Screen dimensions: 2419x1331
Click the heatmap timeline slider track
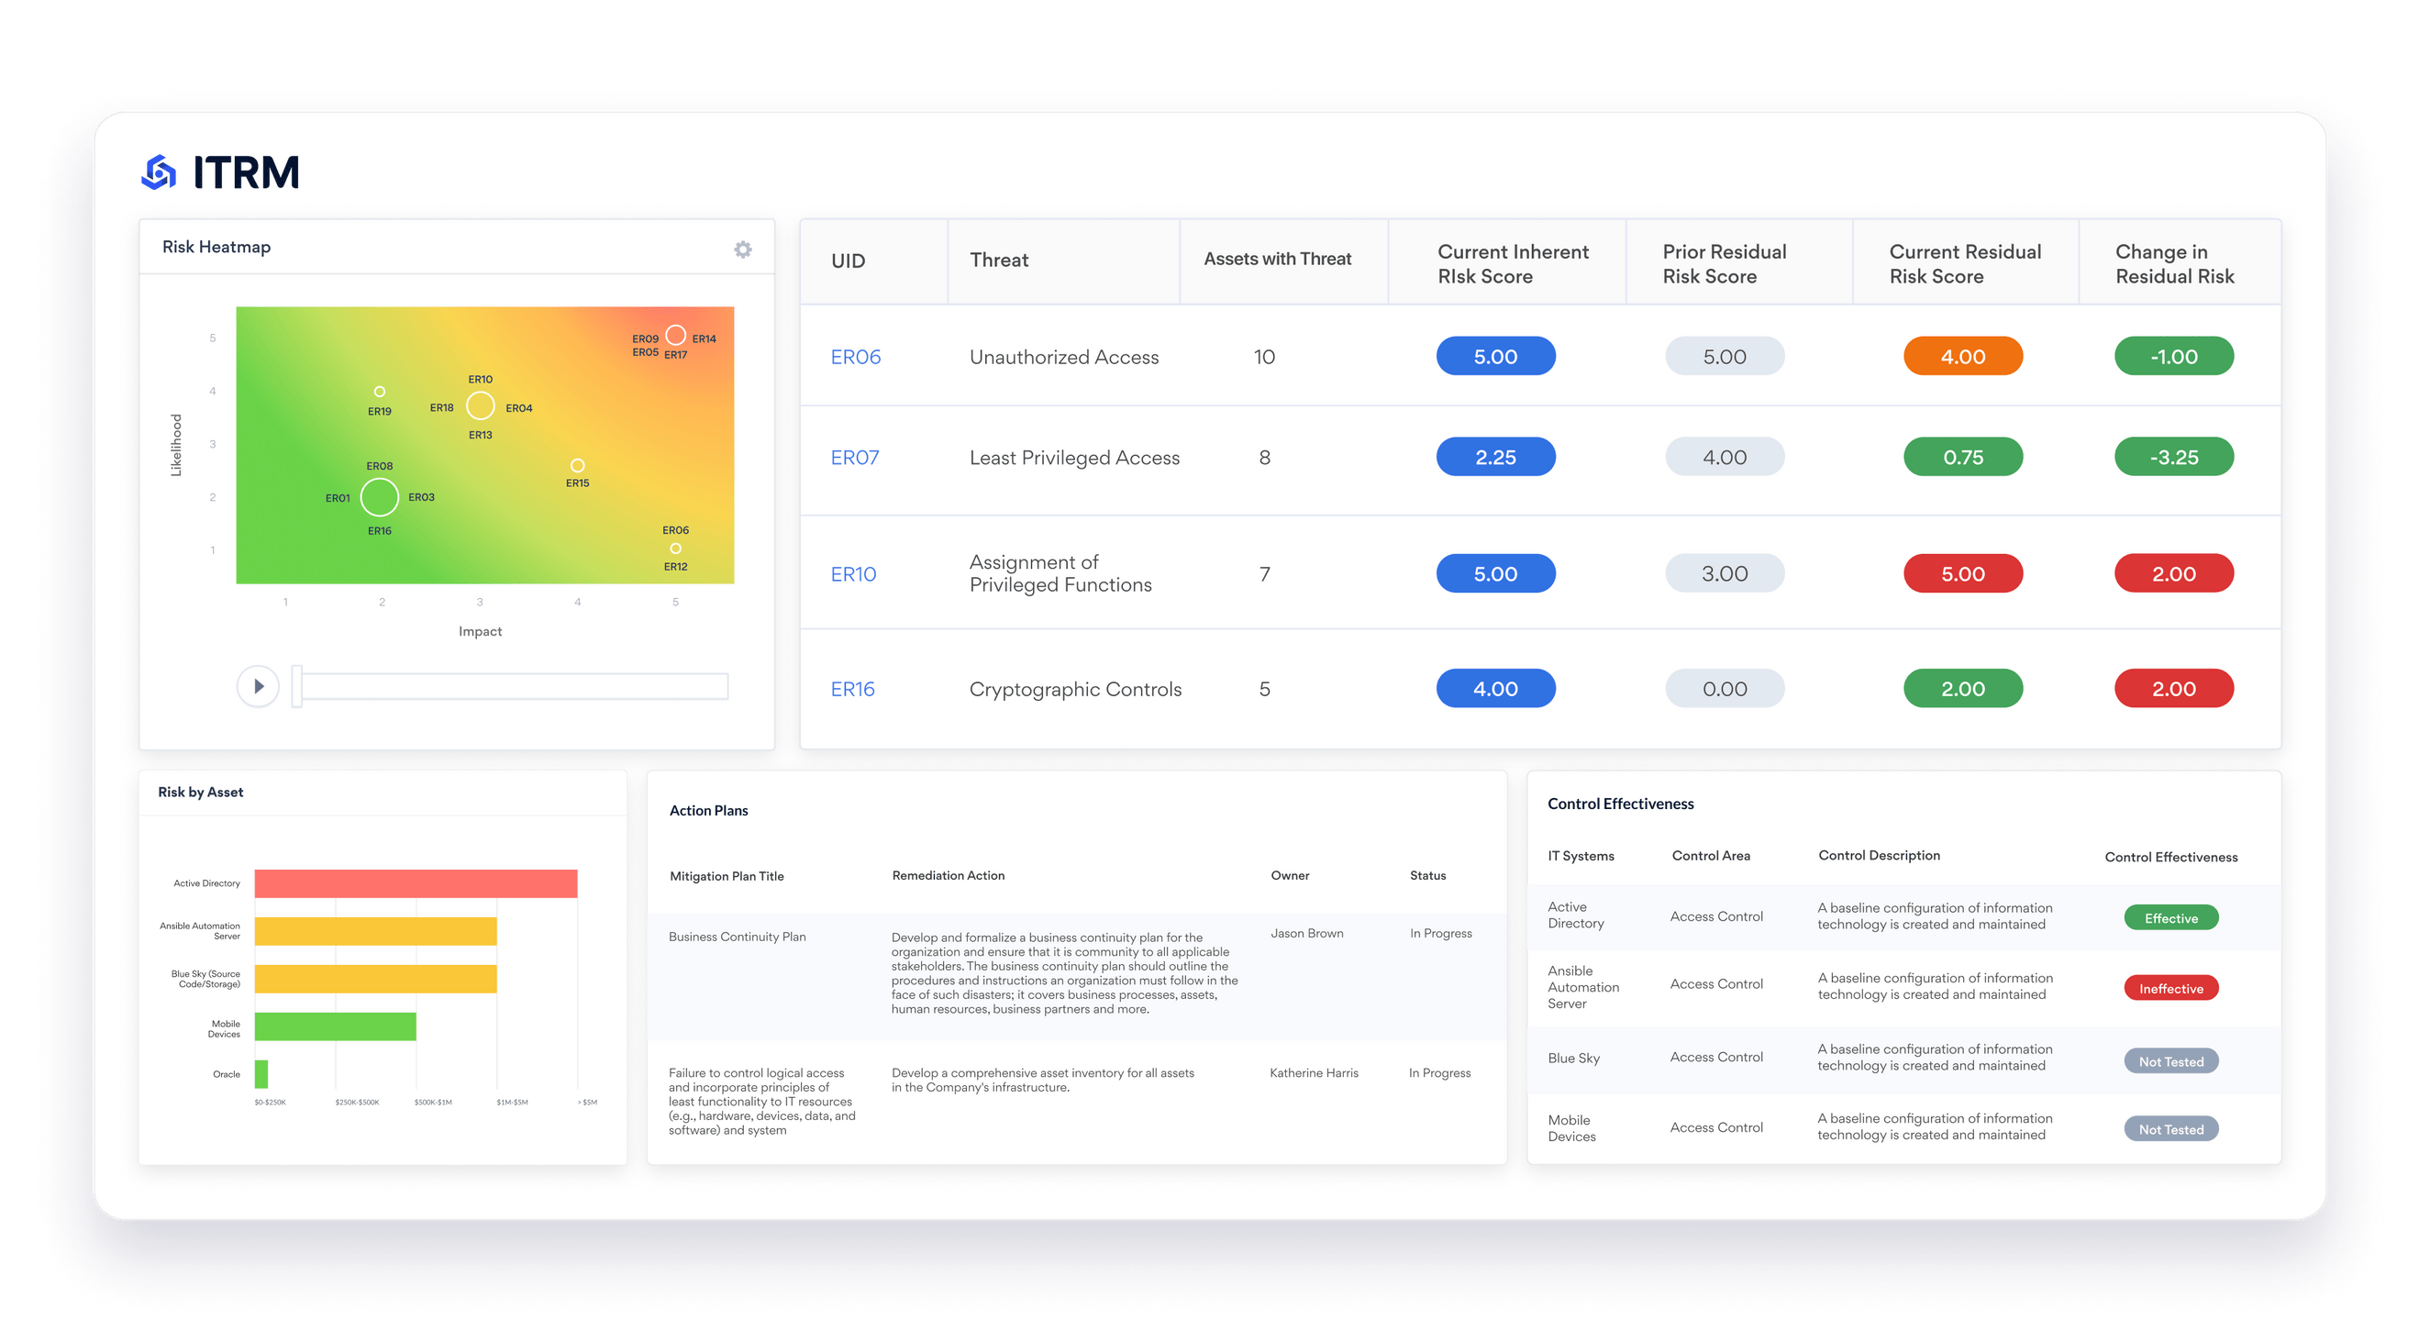click(x=515, y=686)
